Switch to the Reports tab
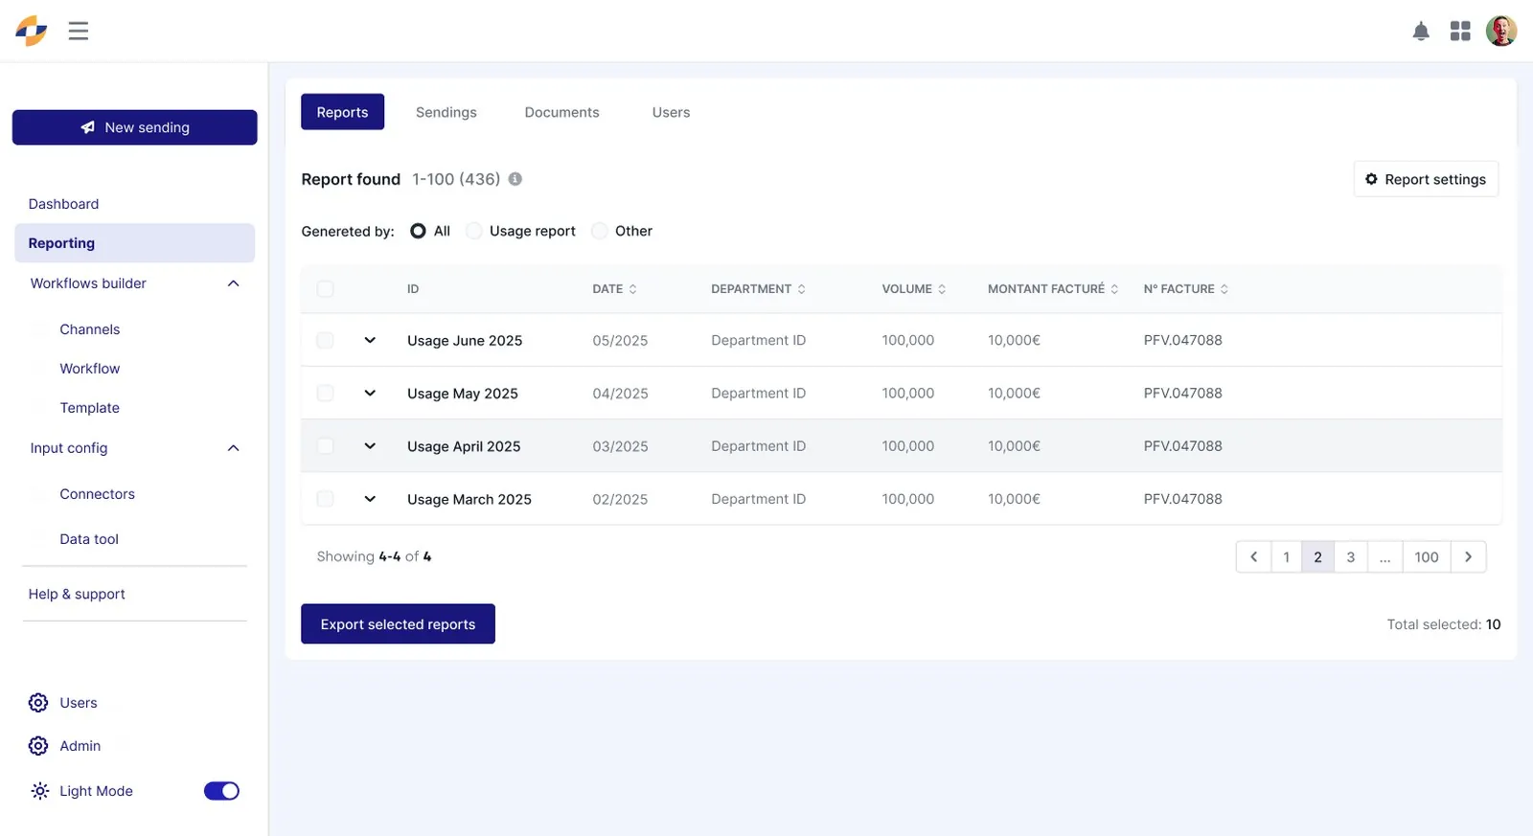 point(342,112)
